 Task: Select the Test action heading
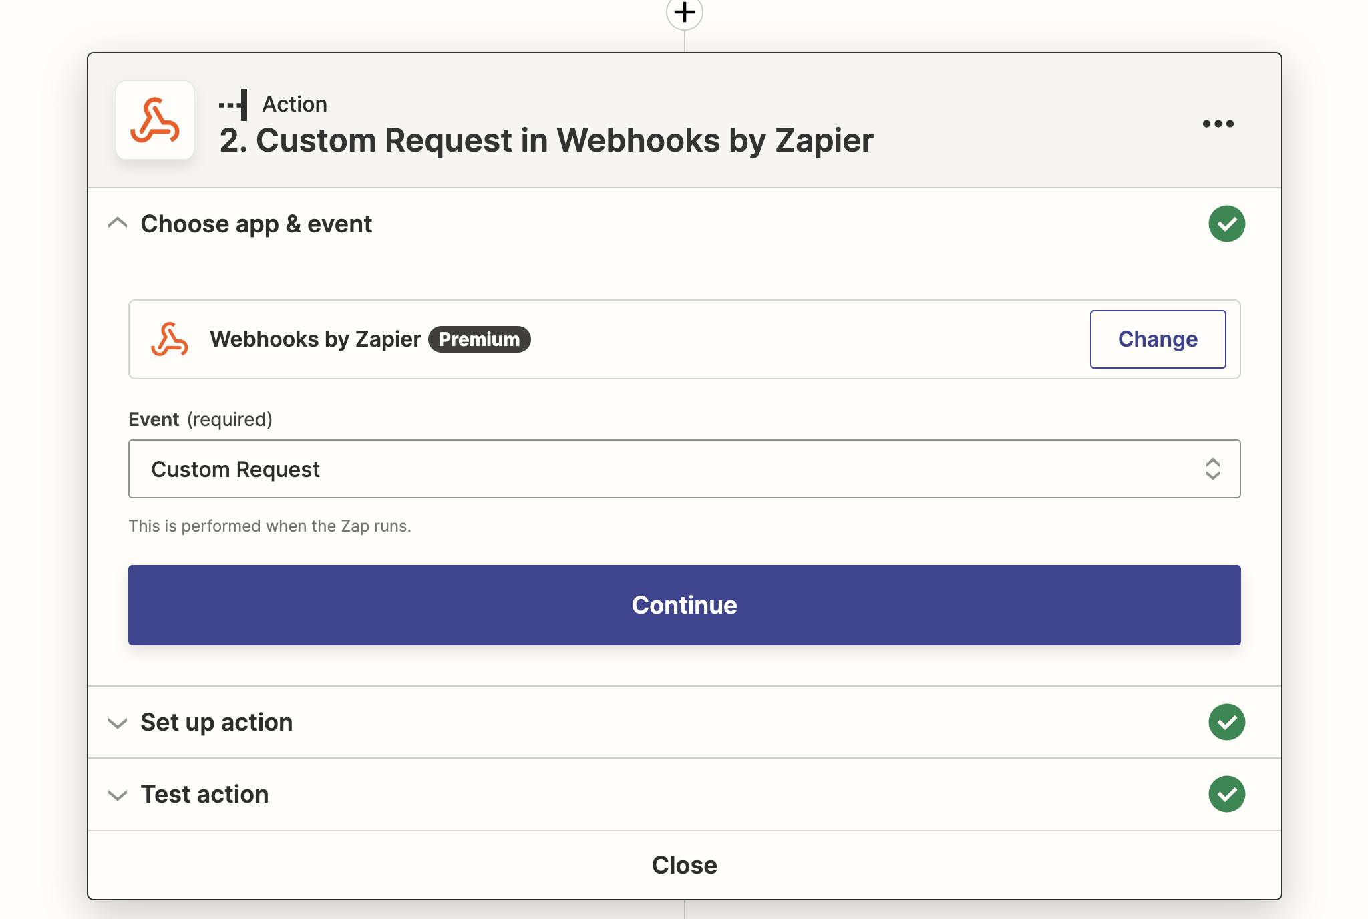pyautogui.click(x=204, y=794)
